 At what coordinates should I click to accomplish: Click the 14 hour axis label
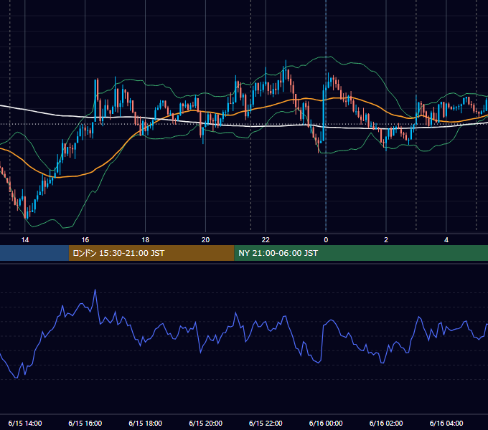coord(25,240)
